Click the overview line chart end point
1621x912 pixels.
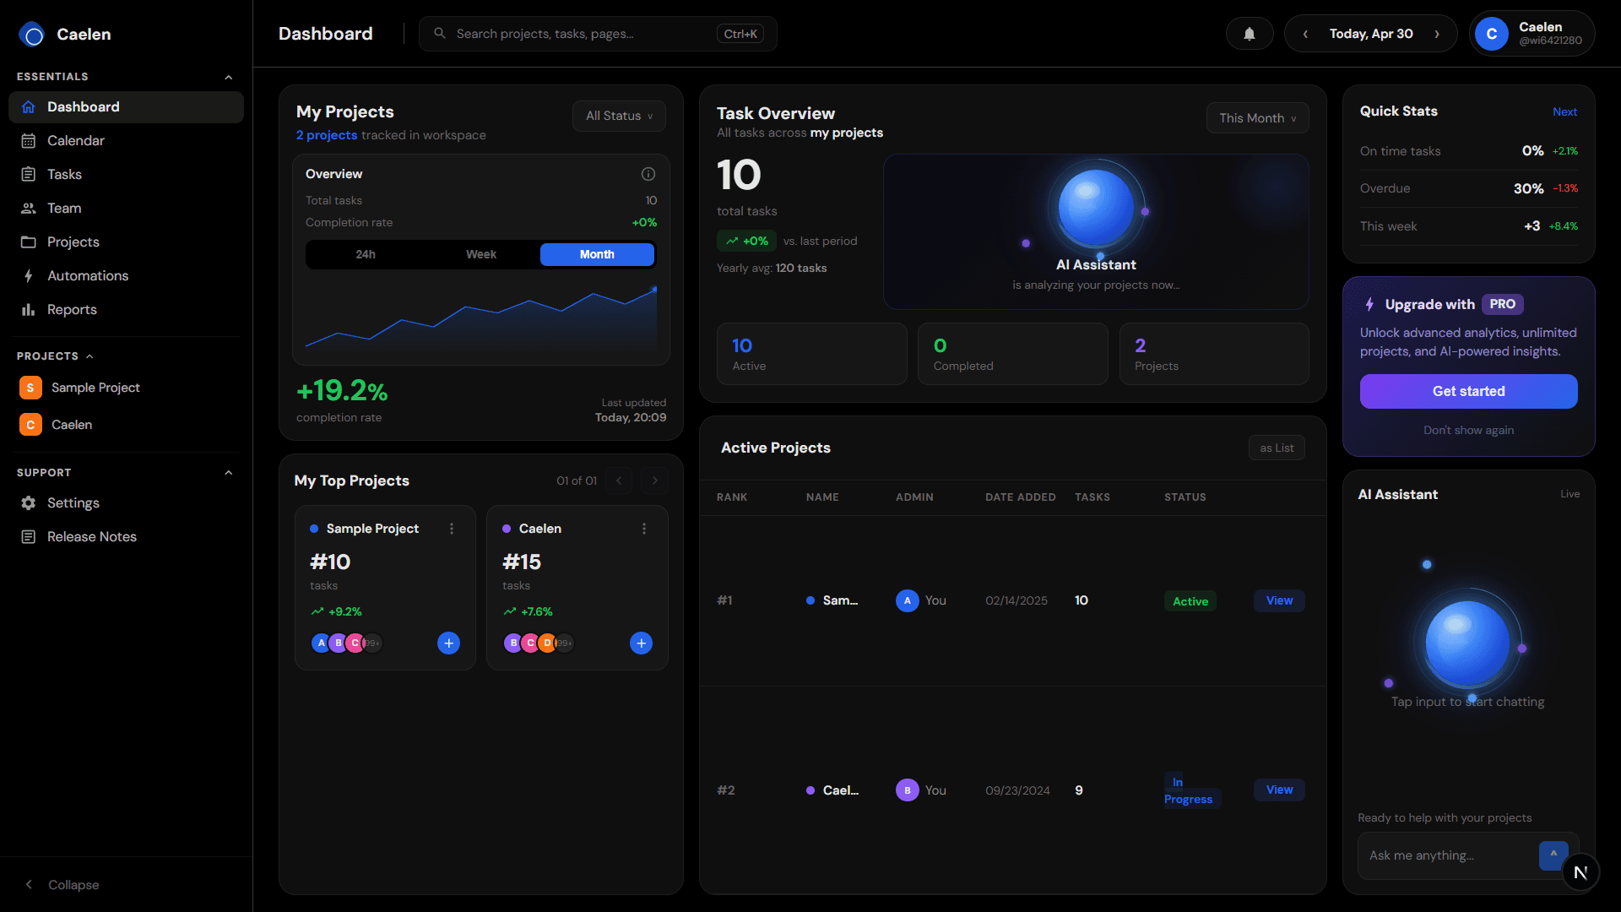pos(654,289)
